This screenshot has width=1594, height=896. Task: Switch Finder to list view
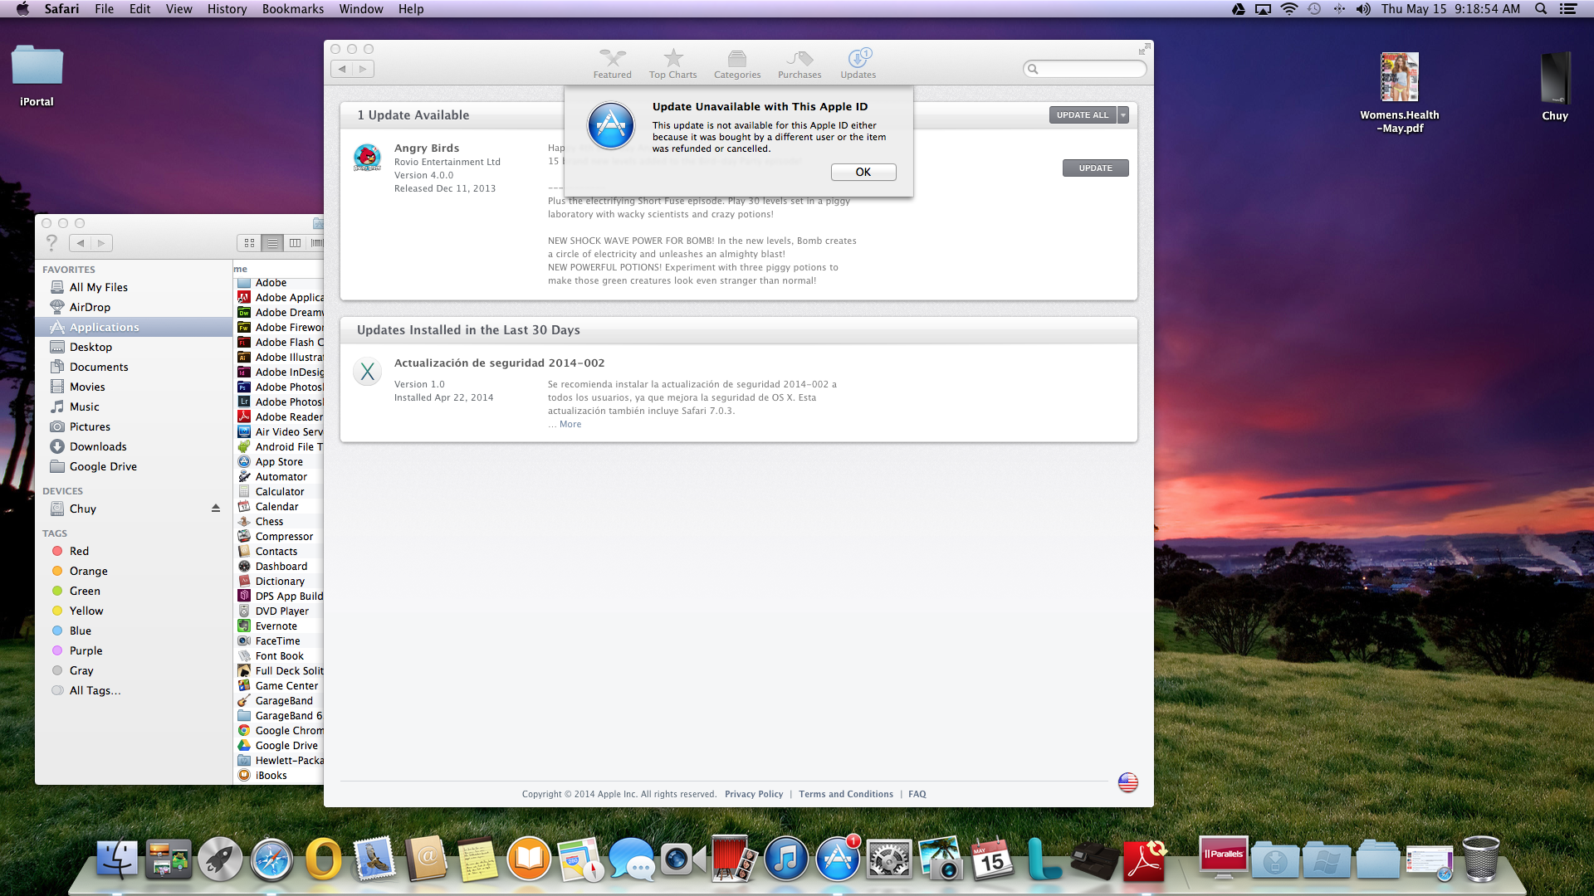[272, 243]
